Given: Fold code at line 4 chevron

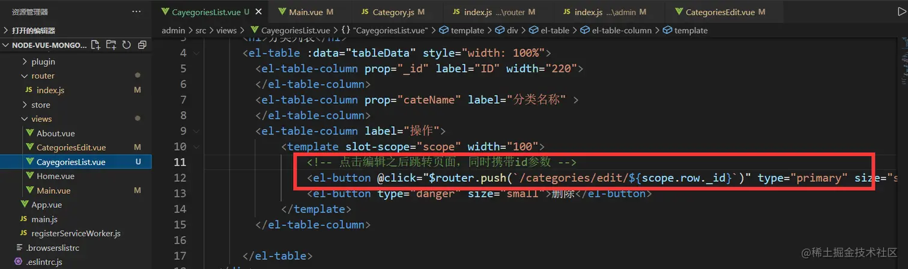Looking at the screenshot, I should (x=196, y=53).
